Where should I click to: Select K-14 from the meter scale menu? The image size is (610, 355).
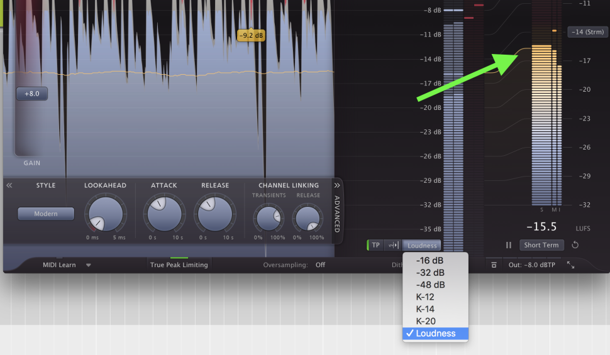tap(425, 309)
